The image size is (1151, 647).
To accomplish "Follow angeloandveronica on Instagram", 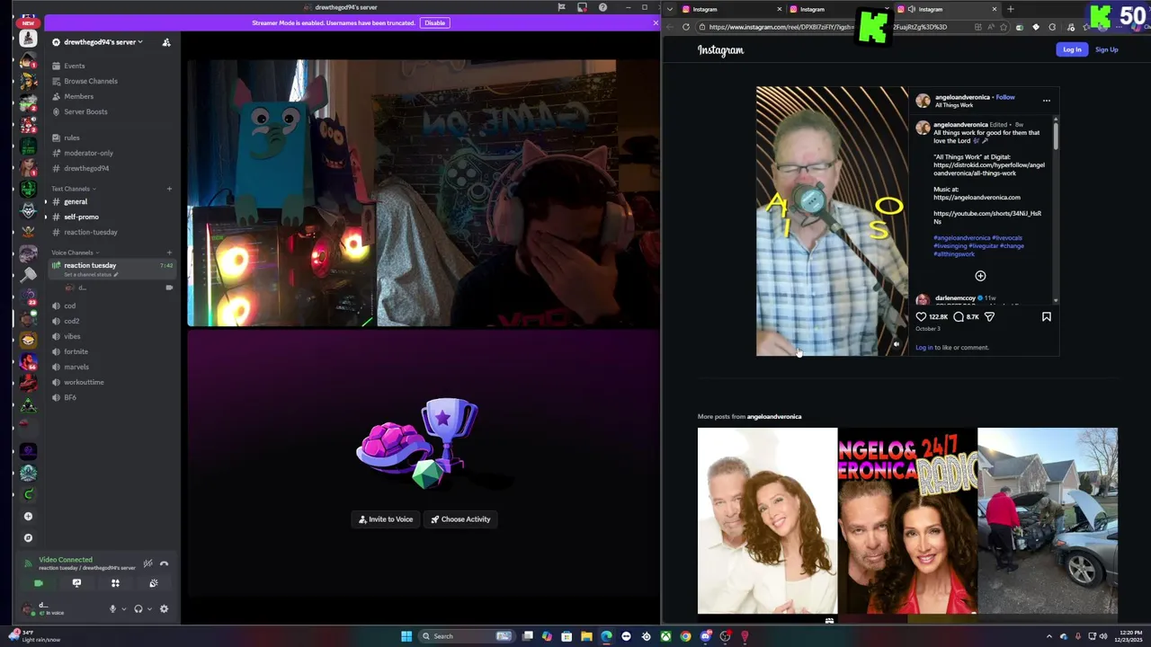I will point(1005,97).
